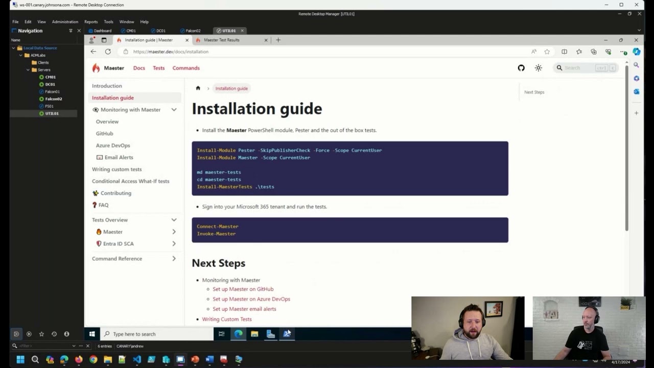Image resolution: width=654 pixels, height=368 pixels.
Task: Open Outlook icon in Edge sidebar
Action: (636, 91)
